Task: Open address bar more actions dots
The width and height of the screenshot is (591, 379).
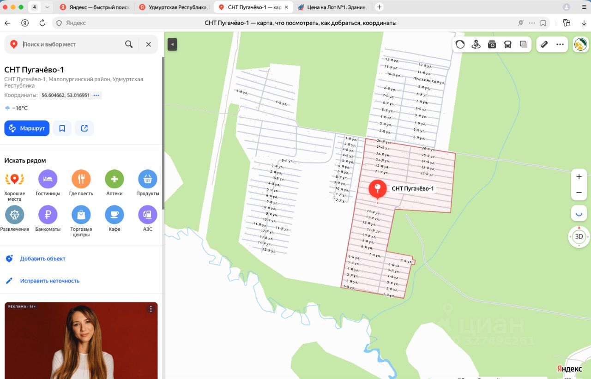Action: click(x=532, y=23)
